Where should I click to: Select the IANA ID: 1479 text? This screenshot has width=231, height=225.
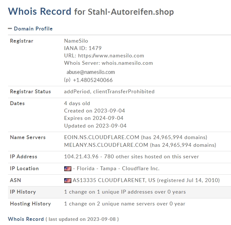[x=83, y=48]
